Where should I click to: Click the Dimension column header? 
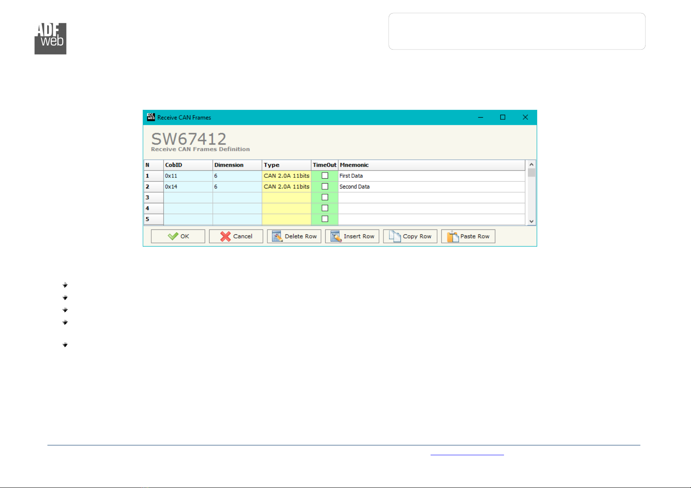tap(237, 165)
